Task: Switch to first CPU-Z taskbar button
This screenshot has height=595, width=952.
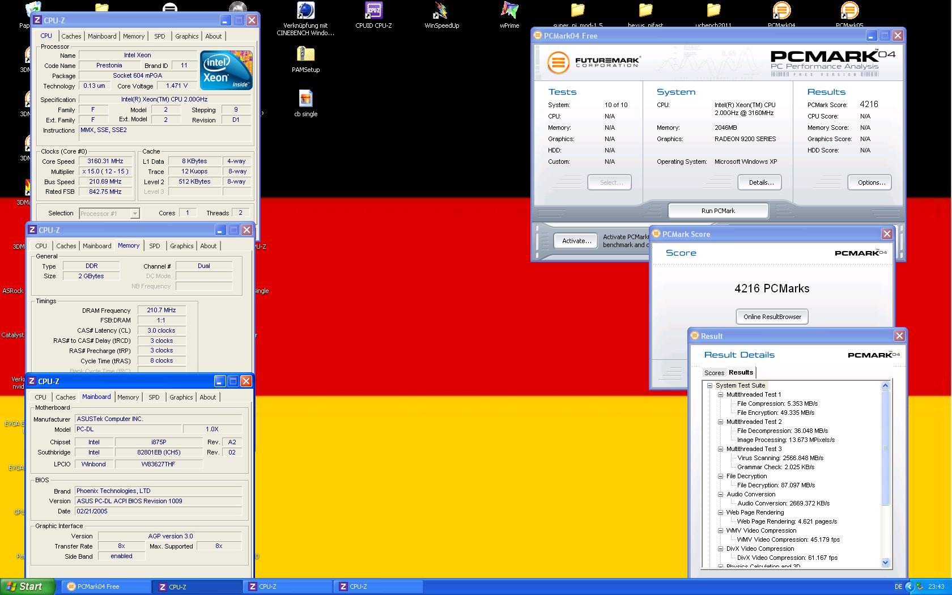Action: click(x=197, y=586)
